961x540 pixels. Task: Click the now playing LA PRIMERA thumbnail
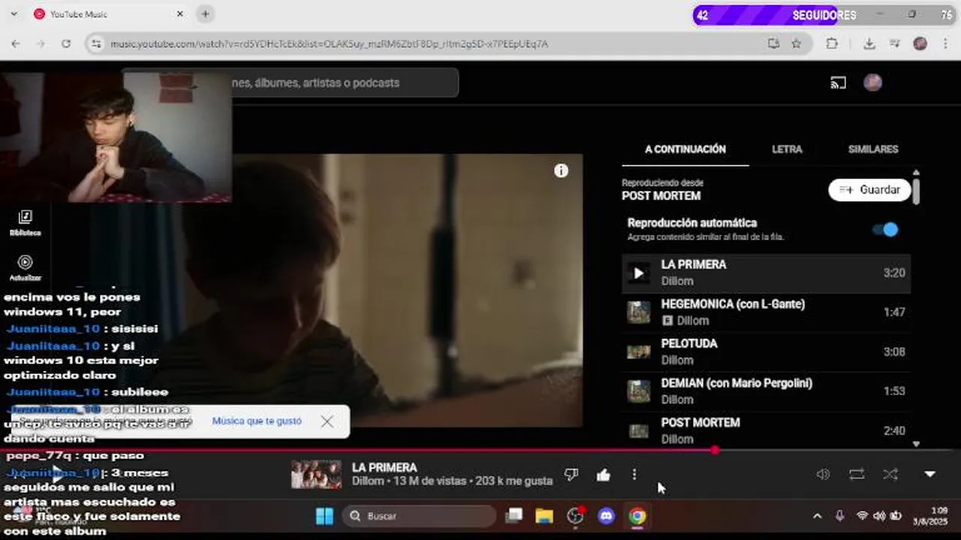pos(316,474)
